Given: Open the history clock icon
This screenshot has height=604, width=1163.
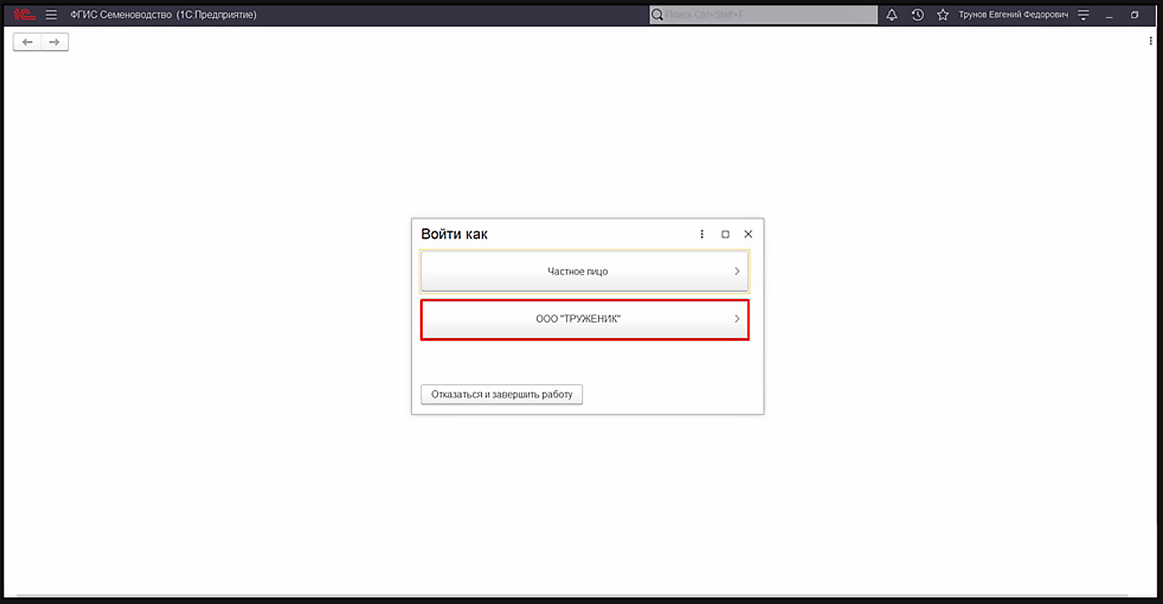Looking at the screenshot, I should pos(917,14).
